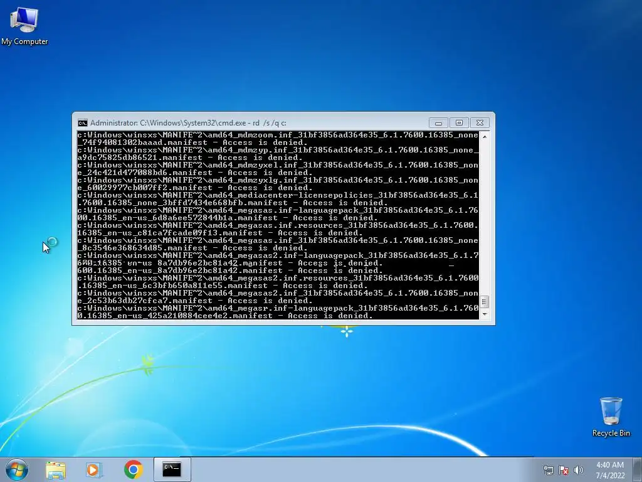Open the My Computer desktop icon
The image size is (642, 482).
24,26
